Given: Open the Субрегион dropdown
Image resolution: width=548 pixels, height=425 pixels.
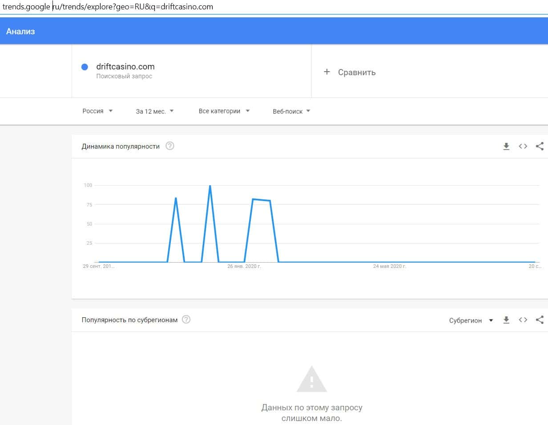Looking at the screenshot, I should point(471,320).
